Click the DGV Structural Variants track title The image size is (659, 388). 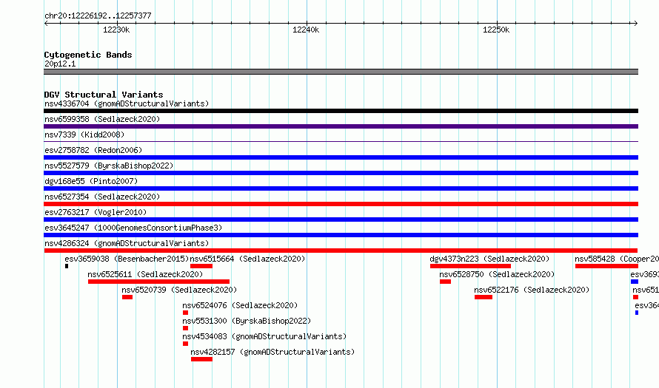[104, 95]
